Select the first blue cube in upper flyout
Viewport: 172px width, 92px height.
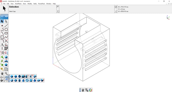[12, 76]
